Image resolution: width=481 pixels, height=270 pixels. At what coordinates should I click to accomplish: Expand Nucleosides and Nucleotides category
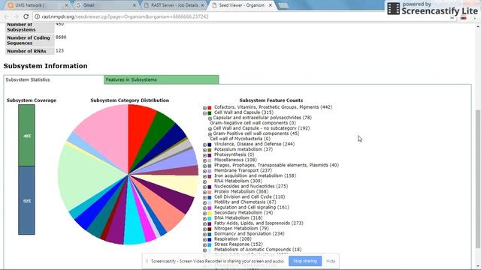click(204, 187)
